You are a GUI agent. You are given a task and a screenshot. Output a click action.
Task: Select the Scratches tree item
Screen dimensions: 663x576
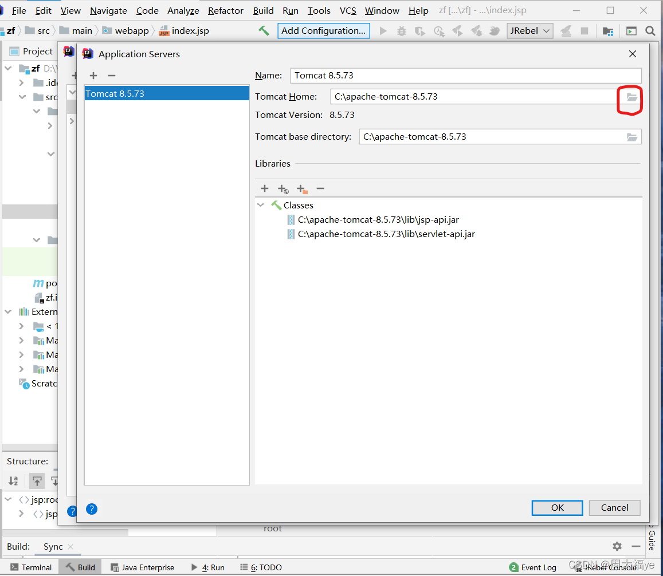tap(38, 384)
